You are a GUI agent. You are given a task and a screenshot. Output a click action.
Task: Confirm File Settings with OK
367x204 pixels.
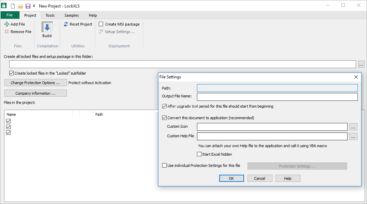click(231, 178)
